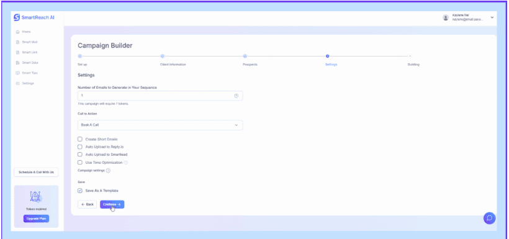The height and width of the screenshot is (239, 509).
Task: Click the token expired bell illustration
Action: pos(36,197)
